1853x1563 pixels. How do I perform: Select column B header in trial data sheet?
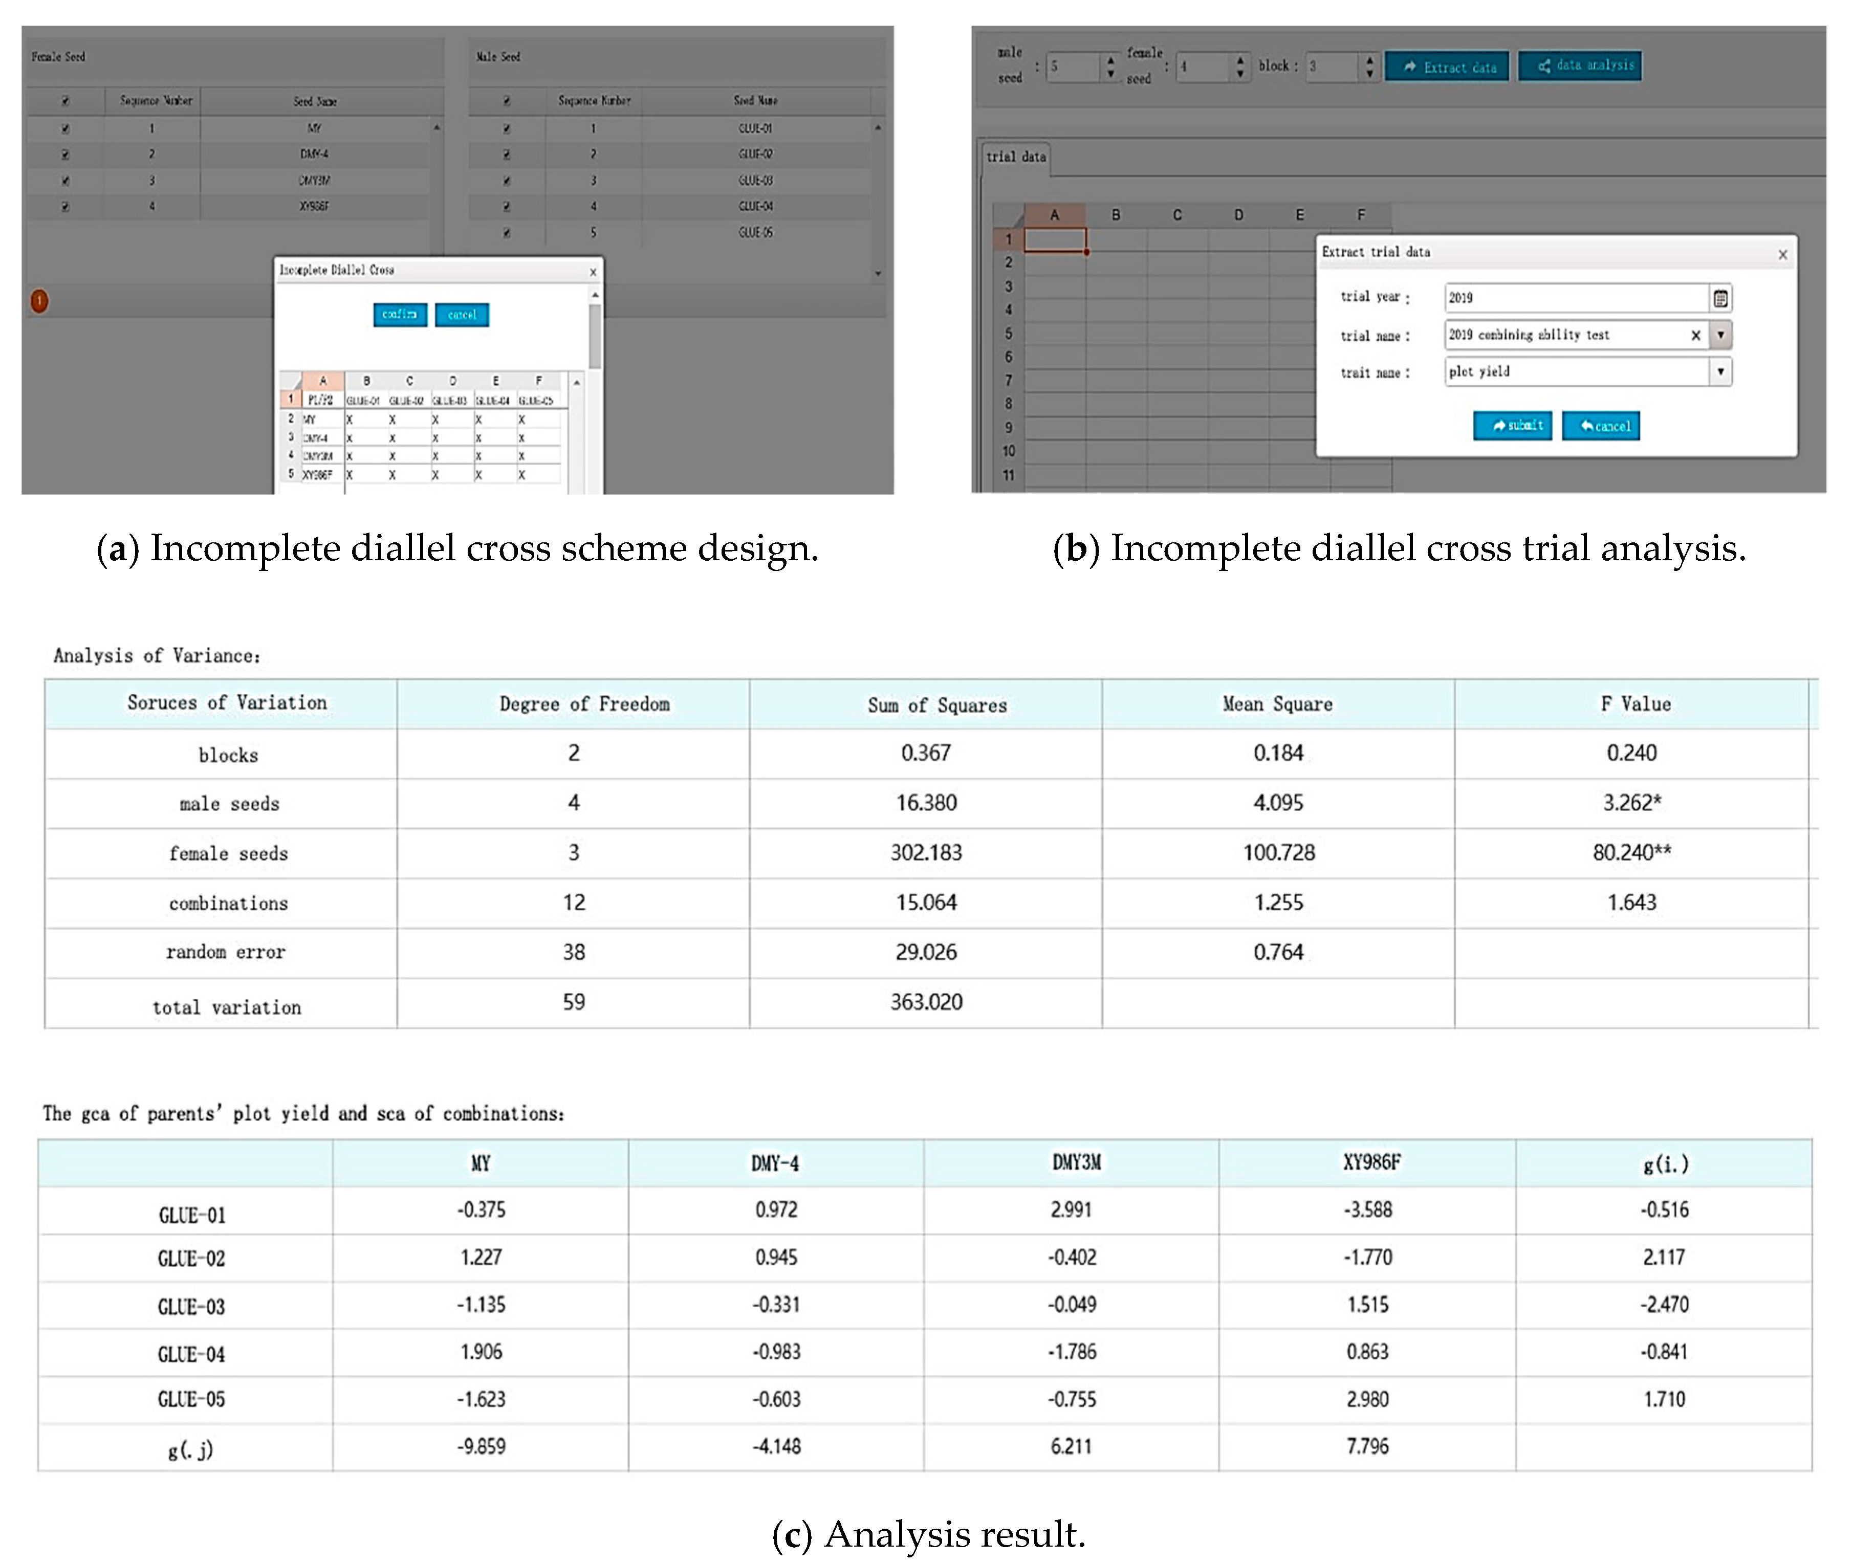(1116, 215)
